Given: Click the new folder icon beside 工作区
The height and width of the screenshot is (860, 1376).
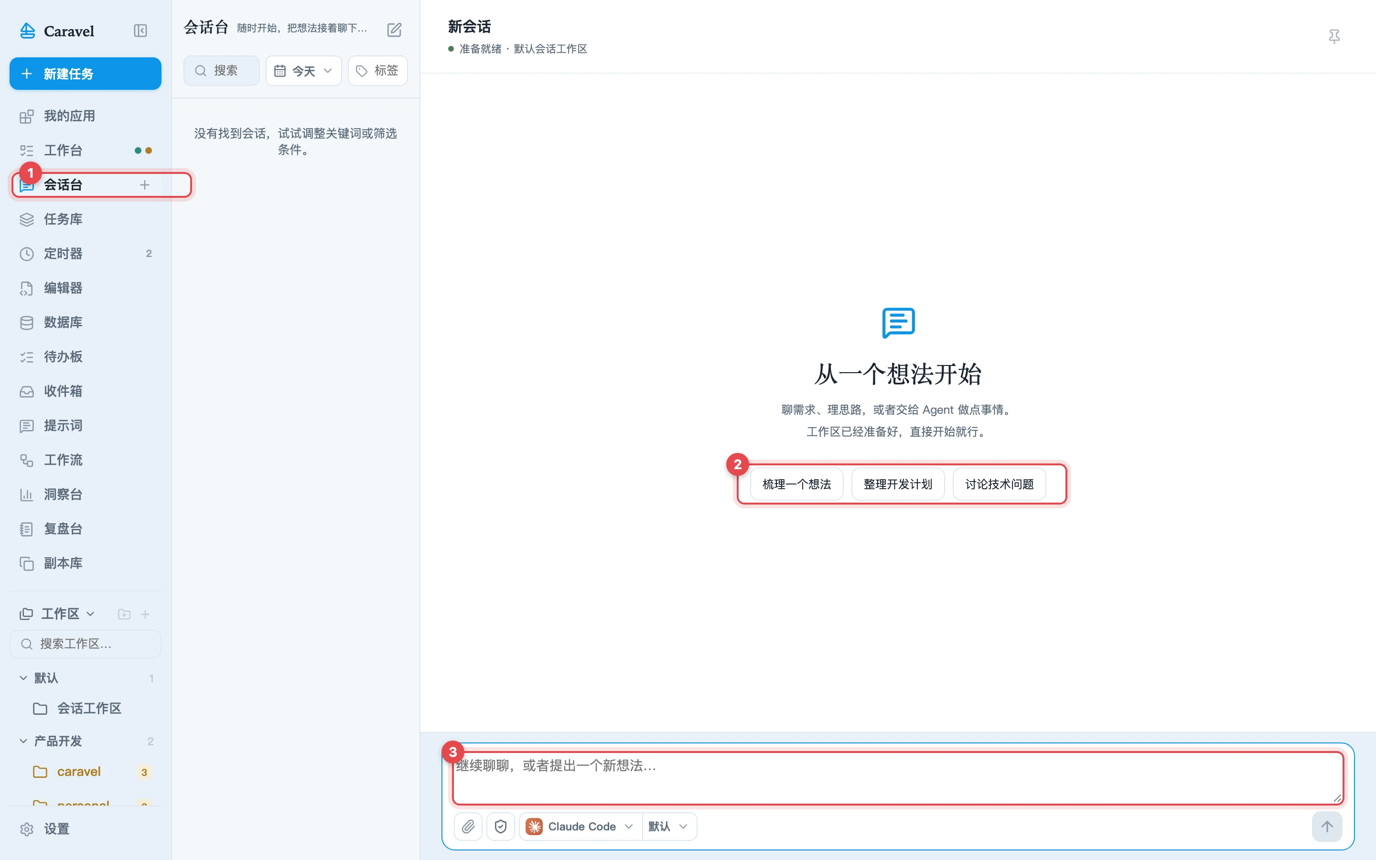Looking at the screenshot, I should click(x=124, y=614).
